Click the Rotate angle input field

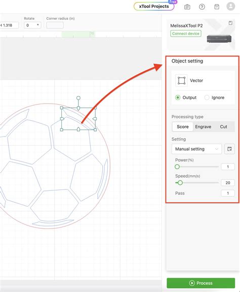tap(32, 25)
